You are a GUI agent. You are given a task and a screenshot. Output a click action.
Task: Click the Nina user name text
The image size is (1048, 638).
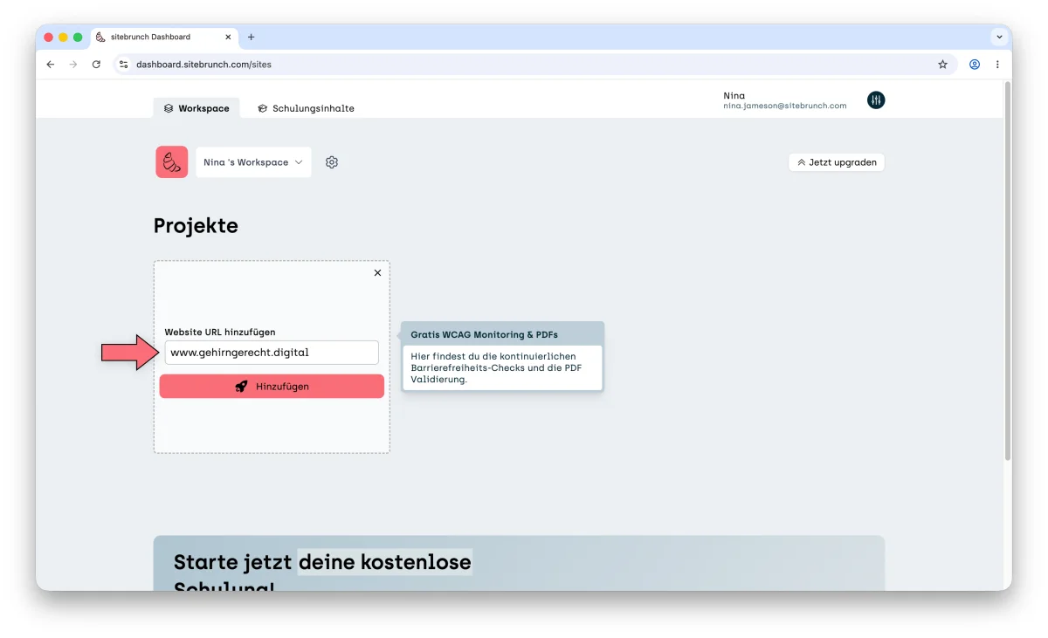[734, 95]
